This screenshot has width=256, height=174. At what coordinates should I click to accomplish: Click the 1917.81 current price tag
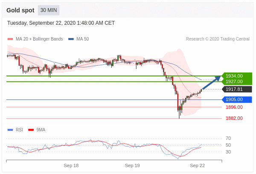pyautogui.click(x=237, y=89)
